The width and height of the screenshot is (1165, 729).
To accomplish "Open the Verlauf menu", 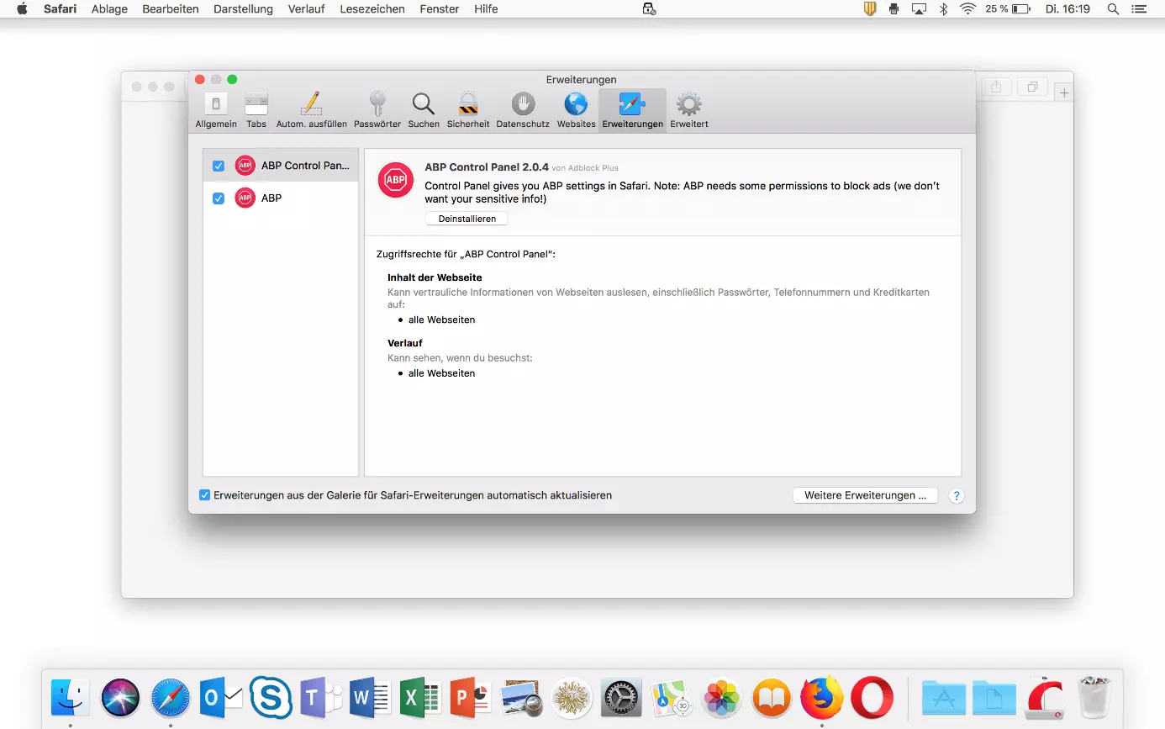I will pyautogui.click(x=307, y=9).
